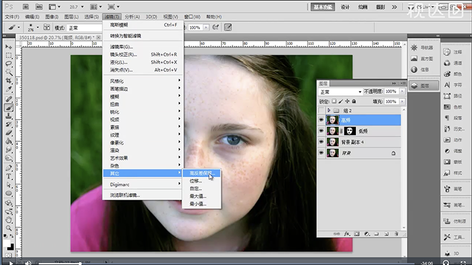The image size is (472, 265).
Task: Open the fx layer style menu
Action: [347, 234]
